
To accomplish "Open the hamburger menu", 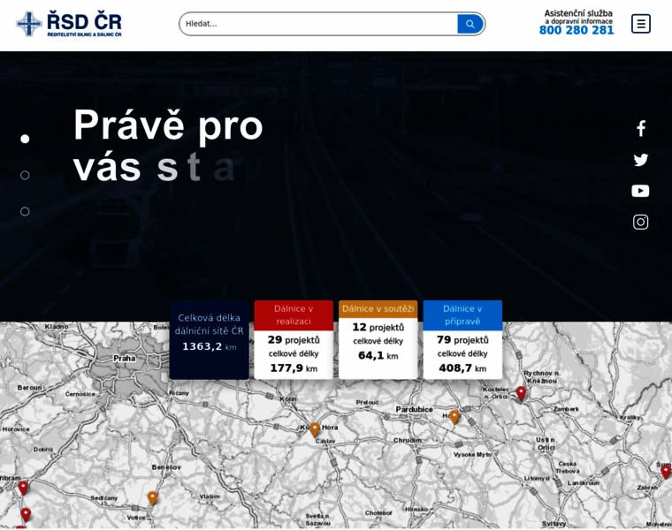I will (641, 24).
